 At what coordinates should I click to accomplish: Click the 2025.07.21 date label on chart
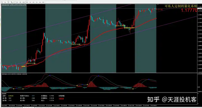coord(31,63)
